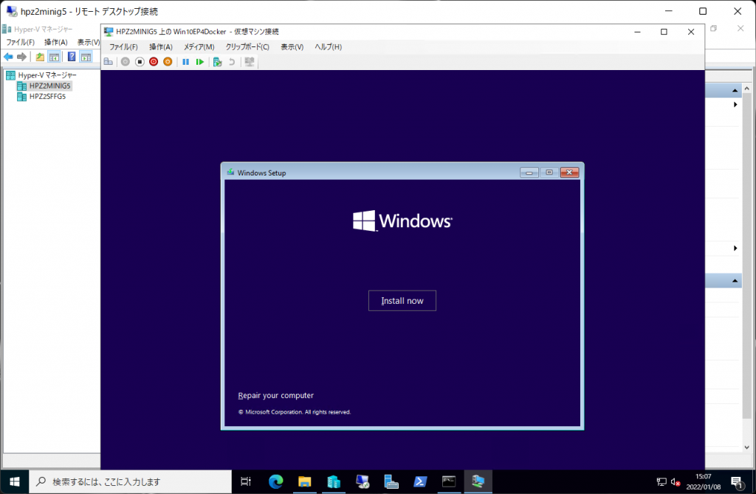Click the Forward arrow in Hyper-V Manager toolbar
The height and width of the screenshot is (494, 756).
(21, 57)
